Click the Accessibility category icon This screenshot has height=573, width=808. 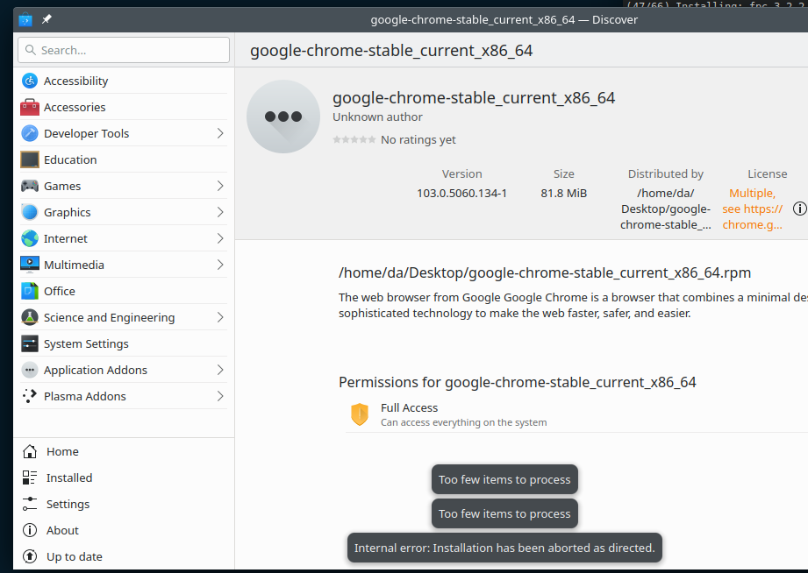click(30, 81)
